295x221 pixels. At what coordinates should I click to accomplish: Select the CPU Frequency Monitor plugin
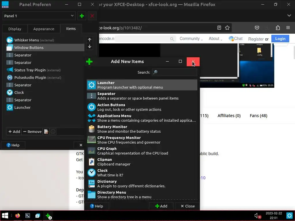point(142,140)
